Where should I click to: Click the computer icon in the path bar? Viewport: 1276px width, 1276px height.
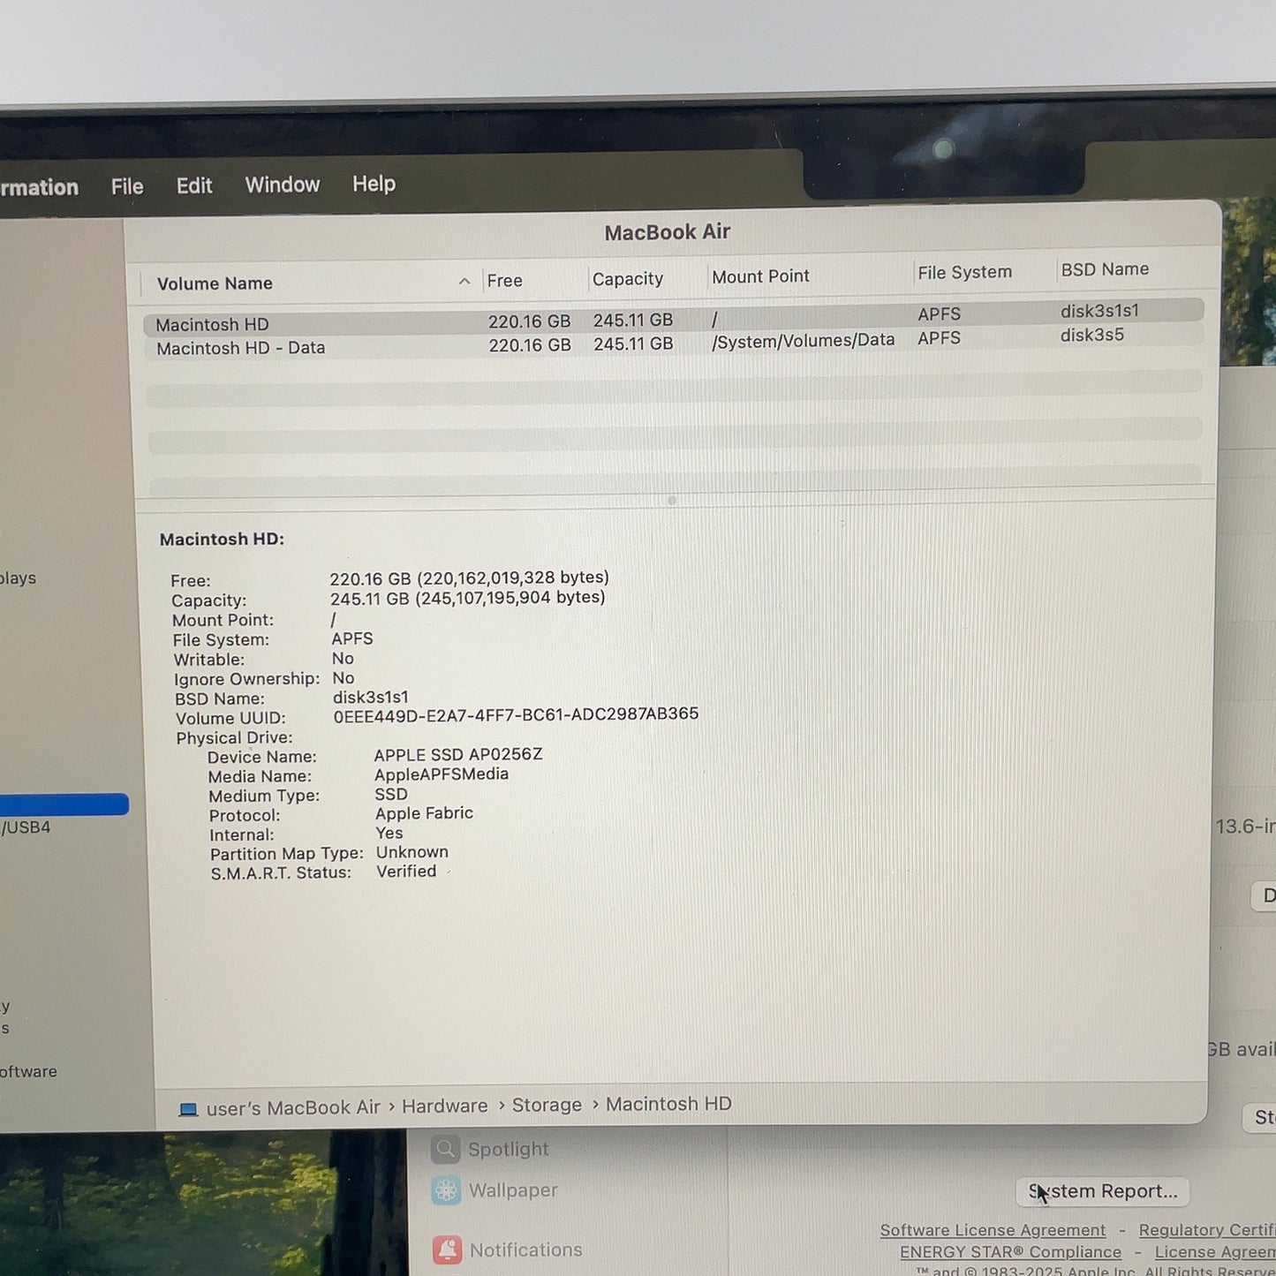[x=188, y=1109]
